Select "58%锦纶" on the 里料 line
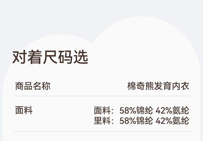Screen dimensions: 203x141 tap(136, 120)
